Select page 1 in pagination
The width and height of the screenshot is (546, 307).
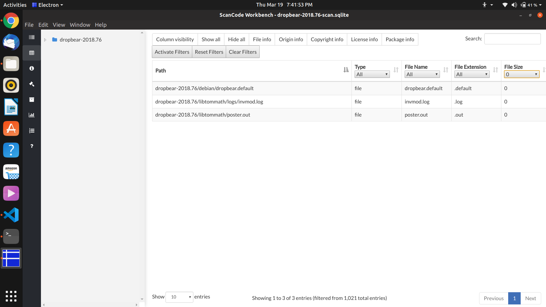(x=514, y=298)
